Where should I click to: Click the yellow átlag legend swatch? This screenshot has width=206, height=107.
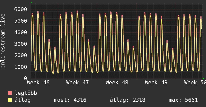[10, 100]
